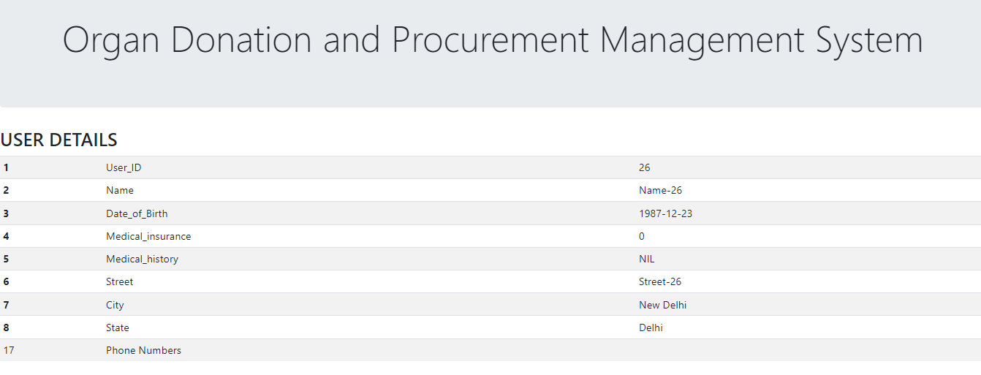
Task: Click the birth date 1987-12-23
Action: (665, 213)
